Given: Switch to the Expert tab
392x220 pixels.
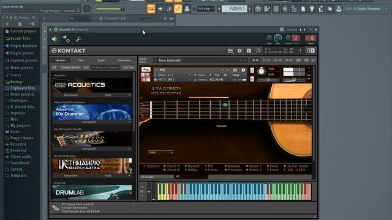Looking at the screenshot, I should coord(102,61).
